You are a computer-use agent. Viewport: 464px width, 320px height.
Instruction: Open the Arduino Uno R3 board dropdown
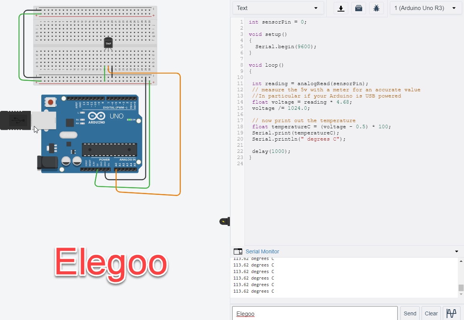coord(425,8)
